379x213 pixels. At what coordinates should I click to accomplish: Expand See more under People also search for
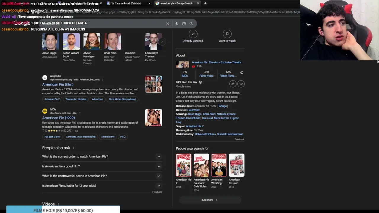(x=210, y=200)
